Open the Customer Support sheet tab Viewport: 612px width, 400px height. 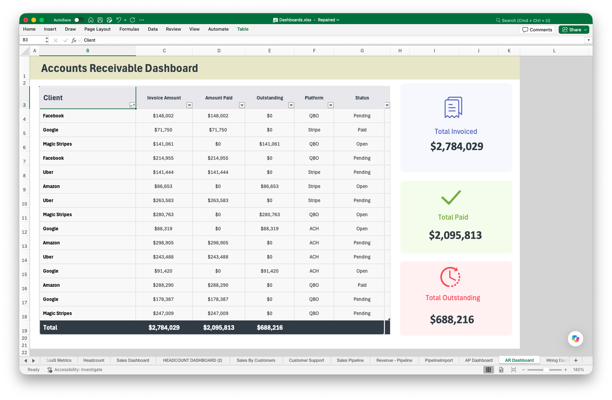point(307,360)
